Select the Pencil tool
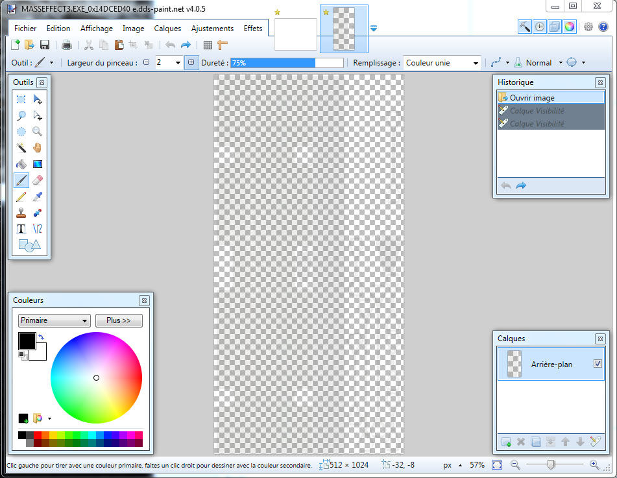 [21, 197]
